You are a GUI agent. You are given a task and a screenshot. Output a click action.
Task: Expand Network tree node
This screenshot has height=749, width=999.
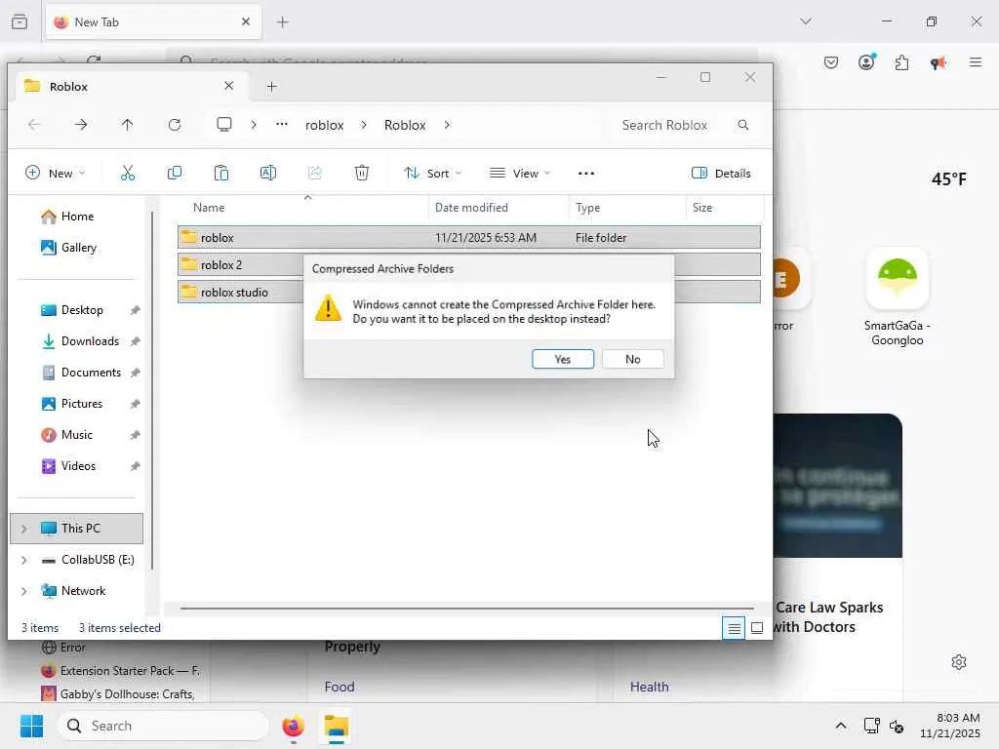click(24, 591)
